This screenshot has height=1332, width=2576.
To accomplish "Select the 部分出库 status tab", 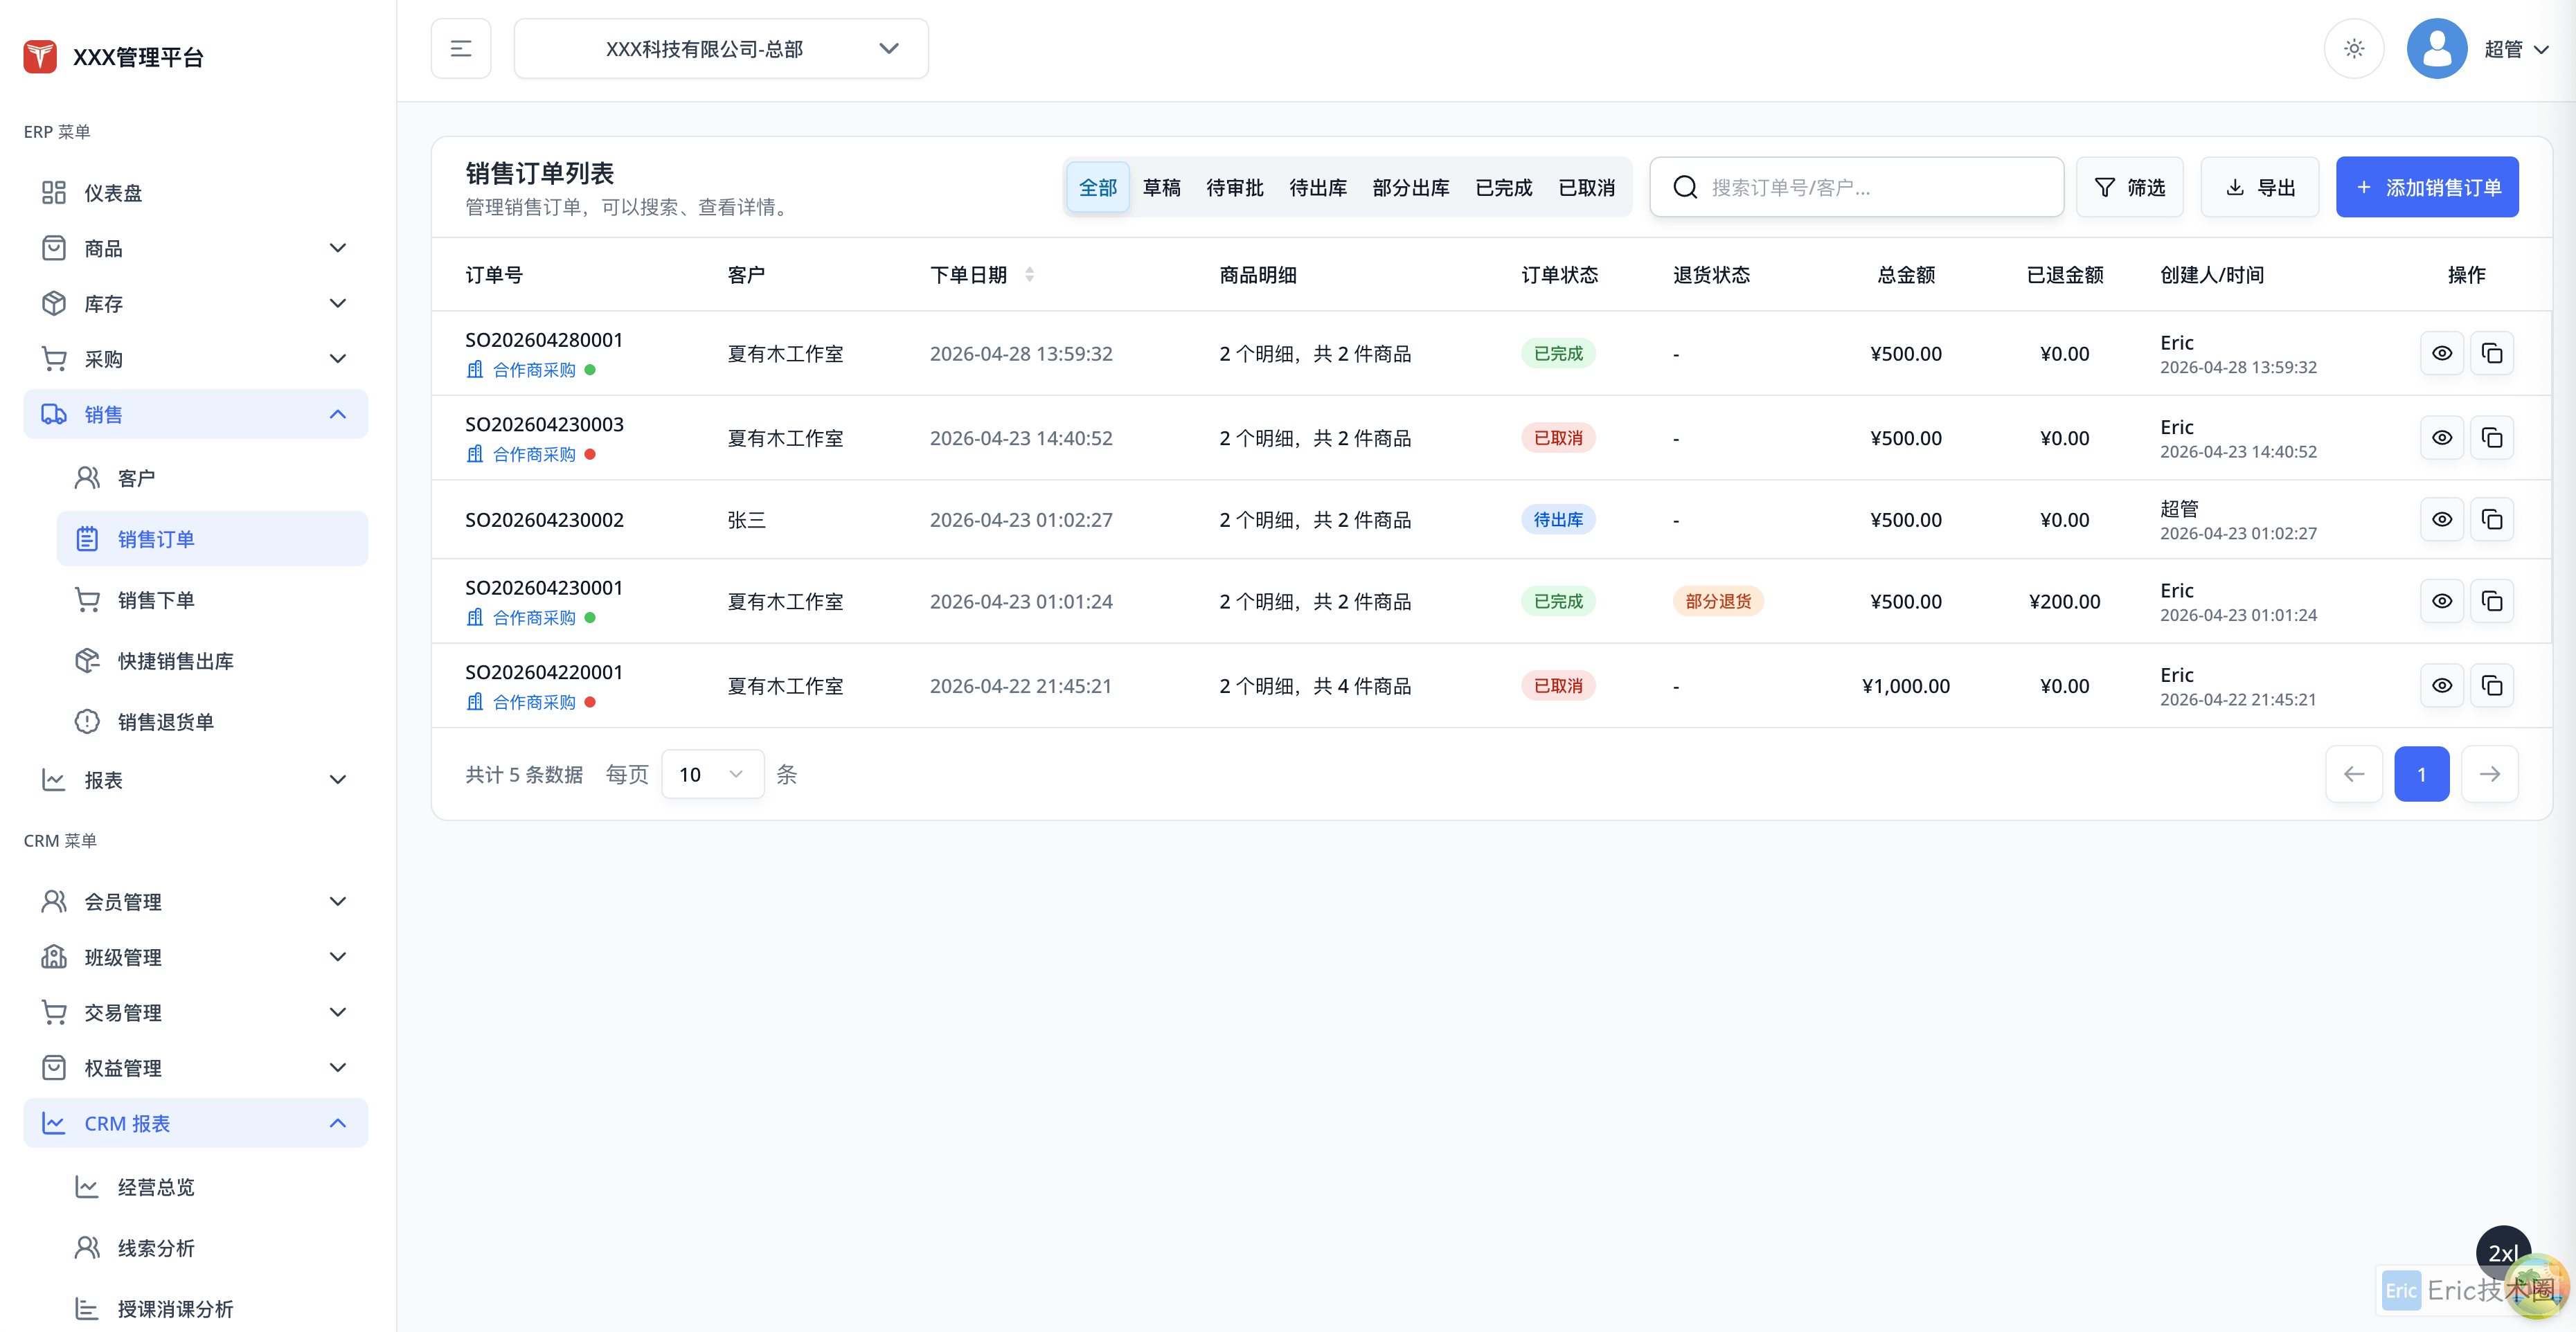I will coord(1411,187).
